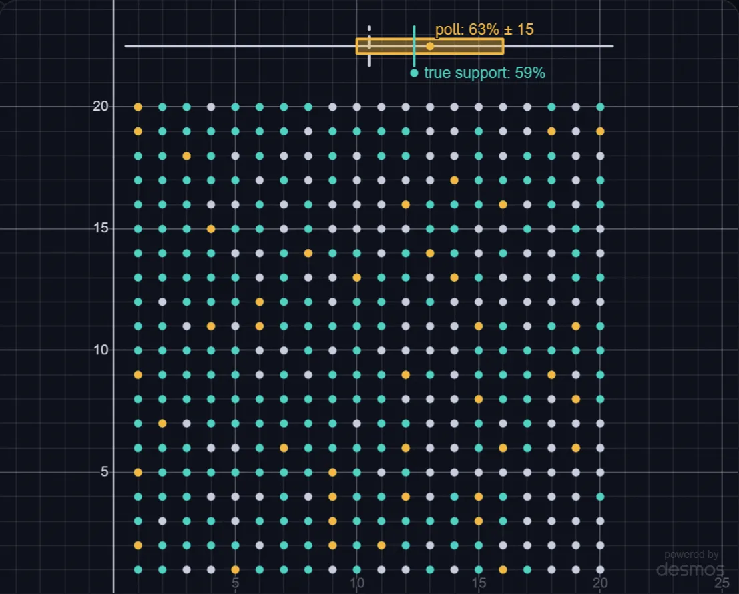Click the teal dot in the grid's bottom-left corner

click(x=138, y=569)
